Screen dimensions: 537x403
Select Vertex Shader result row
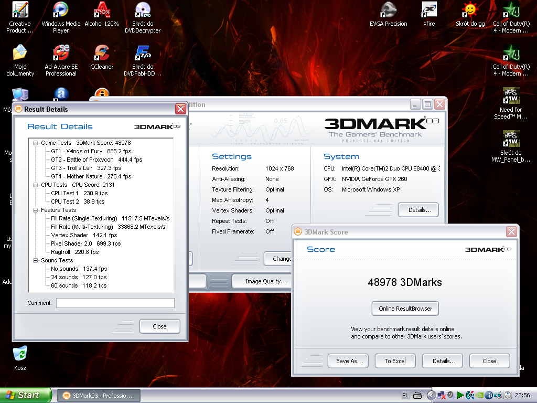point(84,235)
